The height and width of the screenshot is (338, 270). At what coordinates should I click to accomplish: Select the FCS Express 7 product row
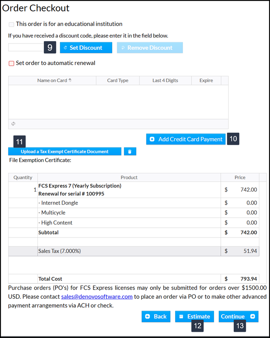(x=129, y=190)
